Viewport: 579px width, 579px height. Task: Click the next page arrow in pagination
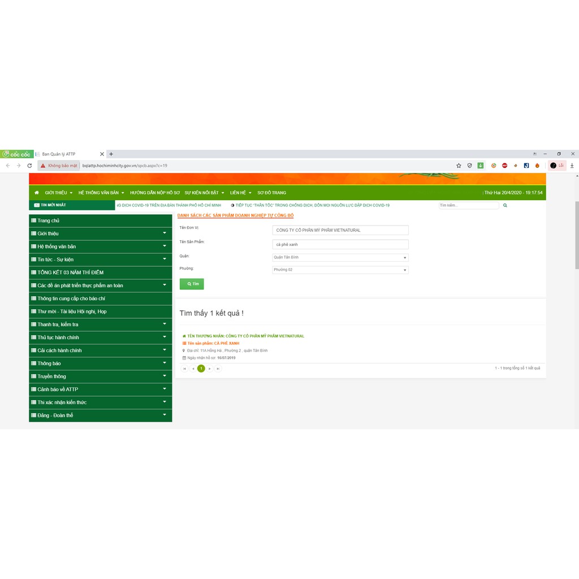[x=210, y=369]
